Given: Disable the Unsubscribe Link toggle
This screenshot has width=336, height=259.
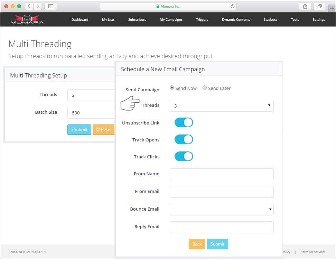Looking at the screenshot, I should pos(184,122).
